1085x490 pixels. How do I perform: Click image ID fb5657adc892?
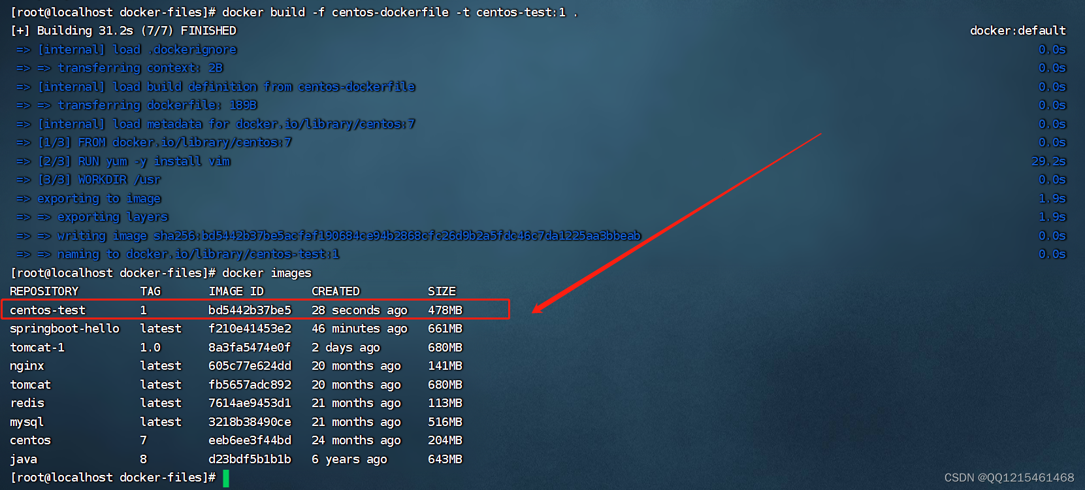[250, 385]
